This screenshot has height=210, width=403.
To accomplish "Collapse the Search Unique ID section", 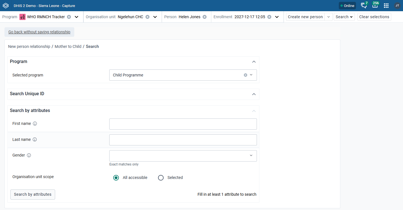I will pyautogui.click(x=254, y=94).
